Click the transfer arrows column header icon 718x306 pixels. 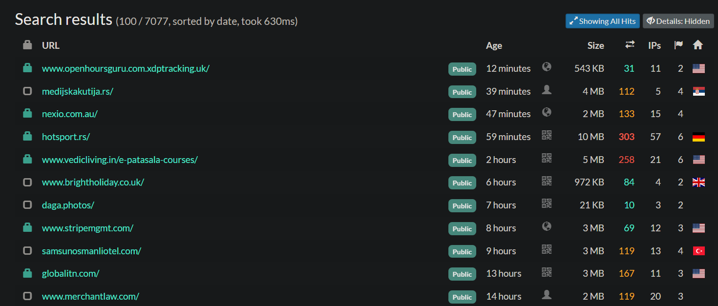click(x=630, y=45)
